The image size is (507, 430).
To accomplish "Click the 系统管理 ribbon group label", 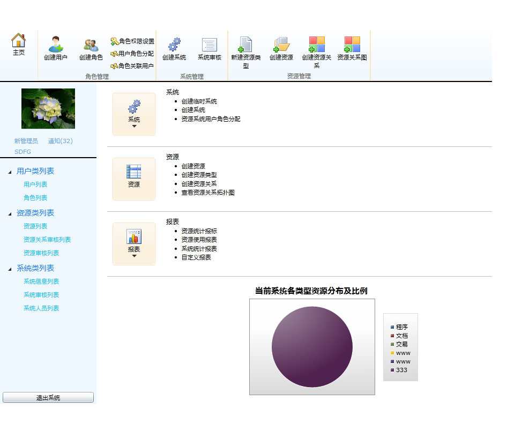I will 192,76.
